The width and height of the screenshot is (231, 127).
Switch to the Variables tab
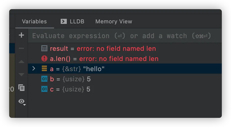[34, 22]
